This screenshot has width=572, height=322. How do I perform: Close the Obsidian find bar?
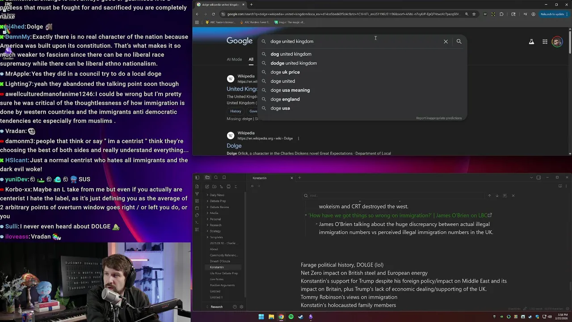click(513, 195)
